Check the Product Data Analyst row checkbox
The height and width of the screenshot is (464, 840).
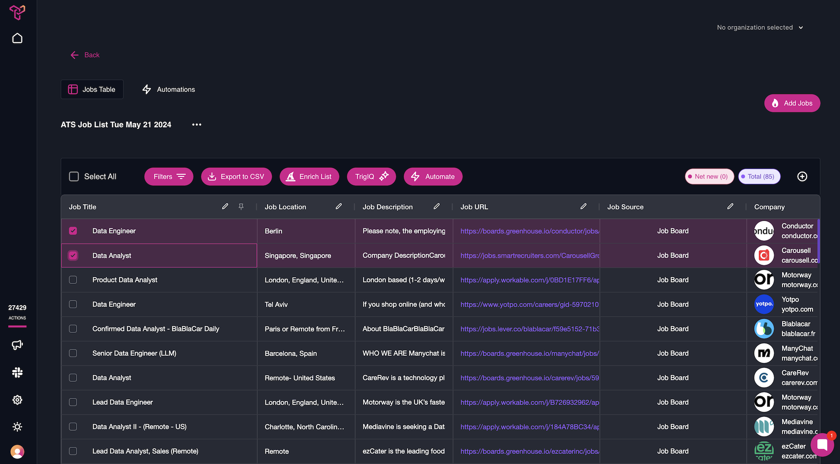click(73, 280)
